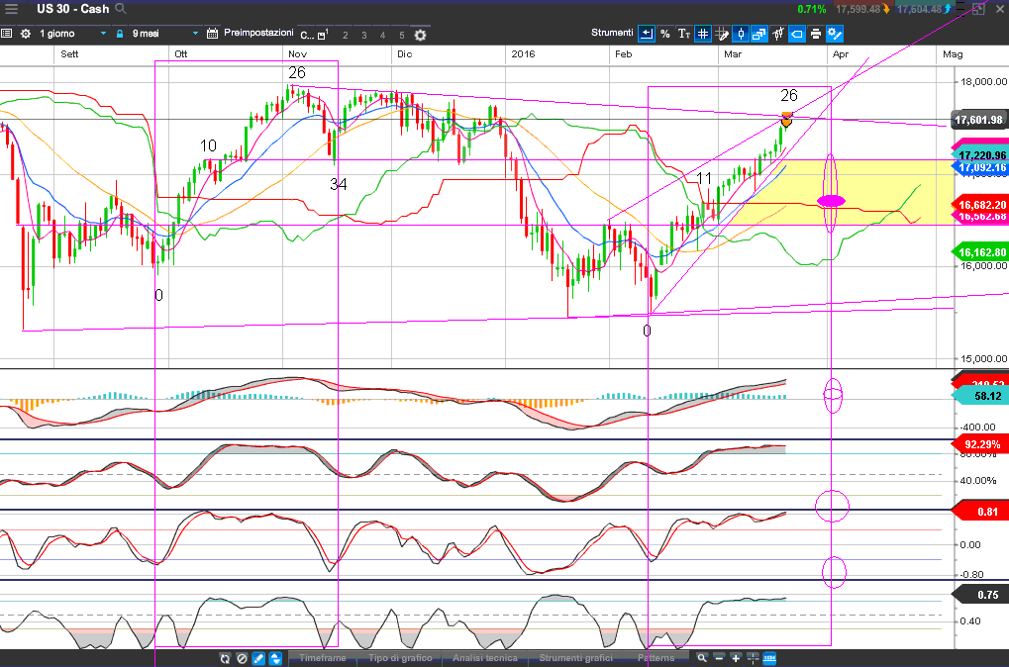This screenshot has height=667, width=1009.
Task: Click the refresh arrows icon in bottom bar
Action: coord(225,658)
